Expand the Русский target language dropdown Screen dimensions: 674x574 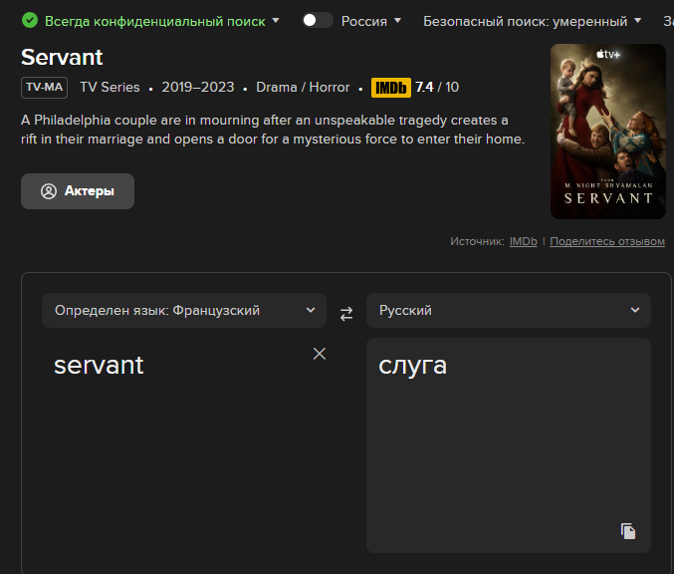[x=508, y=310]
